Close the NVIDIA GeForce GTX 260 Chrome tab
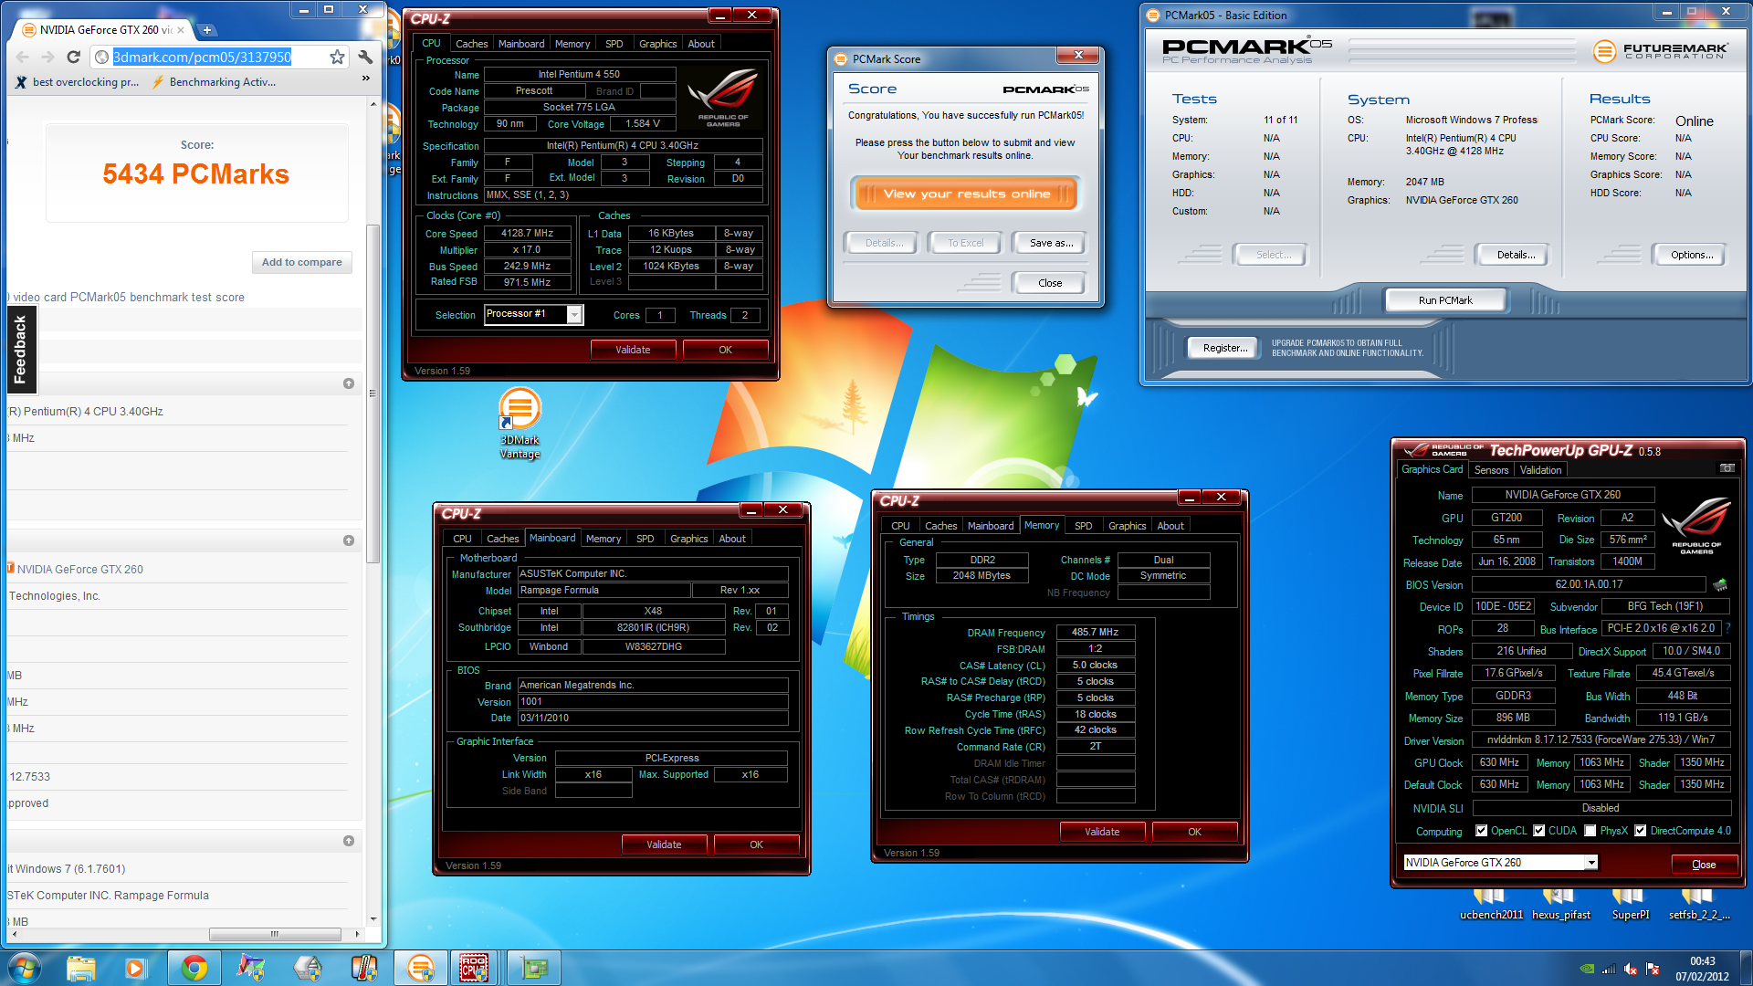 coord(180,30)
